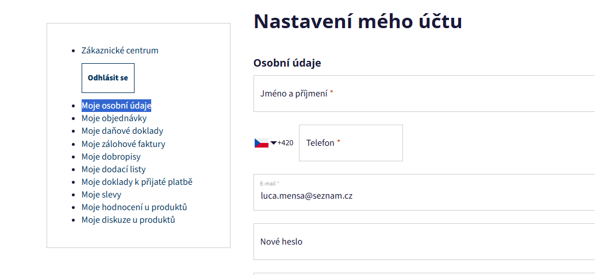Open the Moje slevy section
The image size is (595, 275).
tap(101, 195)
